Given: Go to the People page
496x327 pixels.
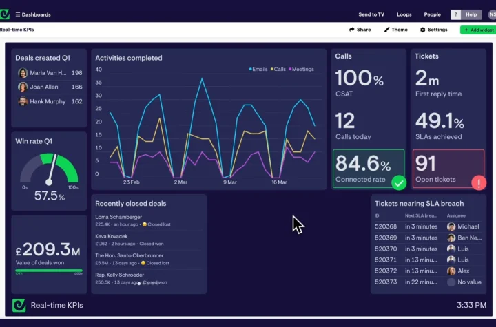Looking at the screenshot, I should pos(432,14).
